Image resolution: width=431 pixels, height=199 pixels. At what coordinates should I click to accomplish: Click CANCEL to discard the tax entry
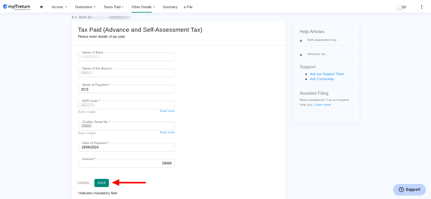click(x=83, y=183)
